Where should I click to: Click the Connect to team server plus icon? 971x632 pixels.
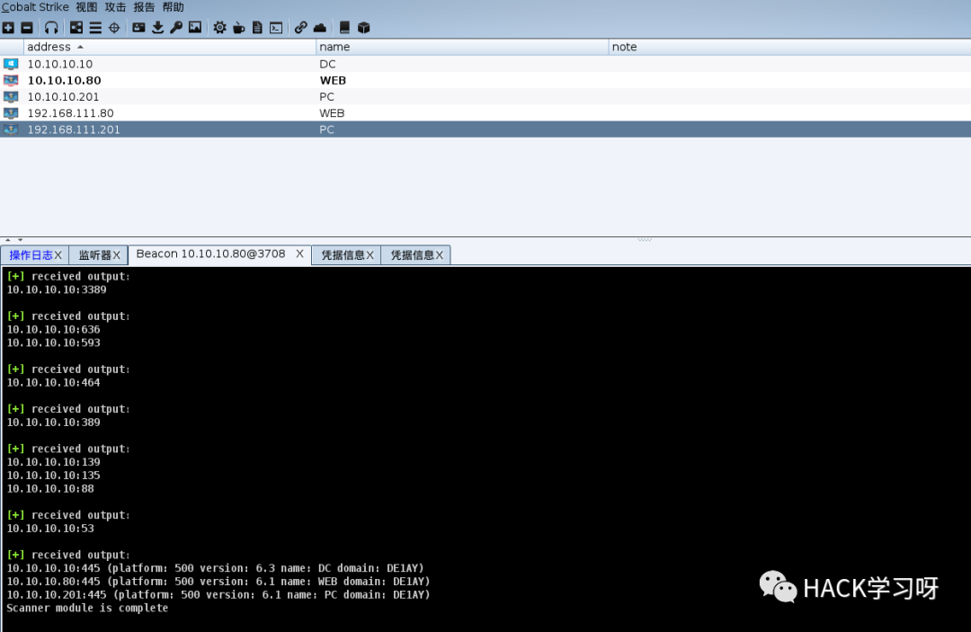[8, 27]
